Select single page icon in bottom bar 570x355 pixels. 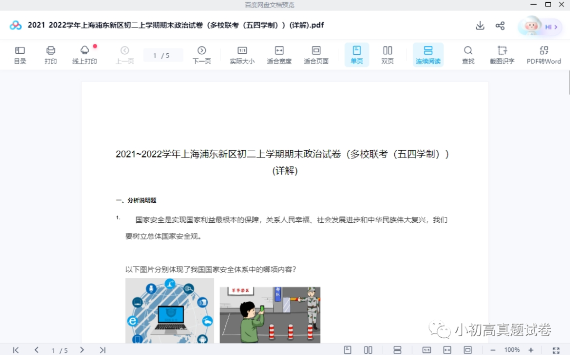pyautogui.click(x=347, y=350)
